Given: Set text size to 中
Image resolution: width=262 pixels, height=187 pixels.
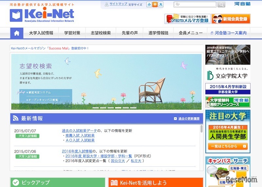Looking at the screenshot, I should (155, 5).
